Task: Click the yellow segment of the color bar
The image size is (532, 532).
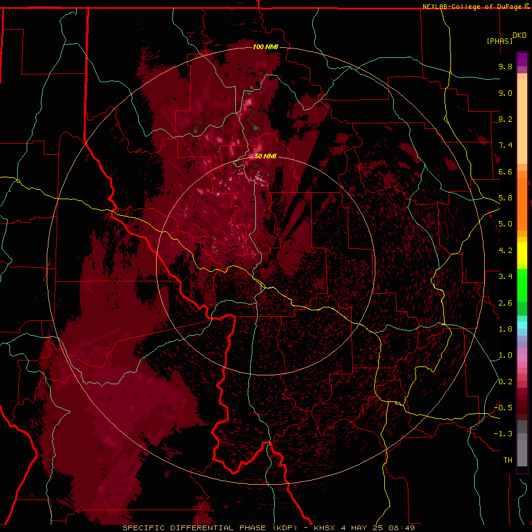Action: click(x=522, y=253)
